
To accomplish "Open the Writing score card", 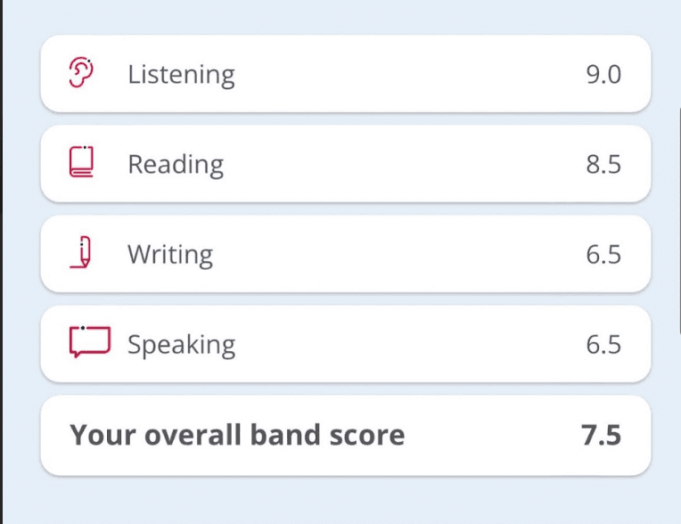I will (346, 254).
